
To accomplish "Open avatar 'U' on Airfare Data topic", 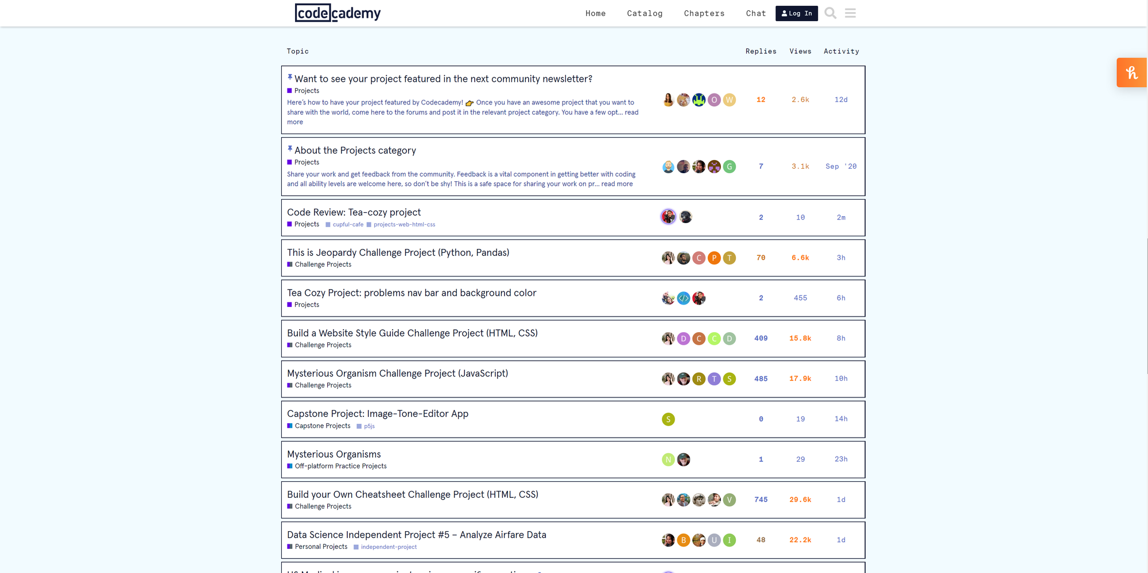I will tap(714, 540).
